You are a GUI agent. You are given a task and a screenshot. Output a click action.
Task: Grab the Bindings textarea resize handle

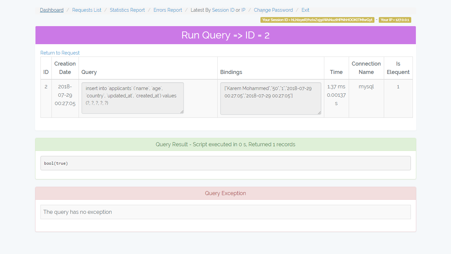click(319, 113)
